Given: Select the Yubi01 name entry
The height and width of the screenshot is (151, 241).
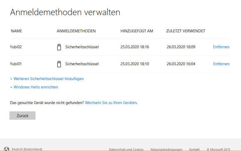Looking at the screenshot, I should [x=16, y=64].
